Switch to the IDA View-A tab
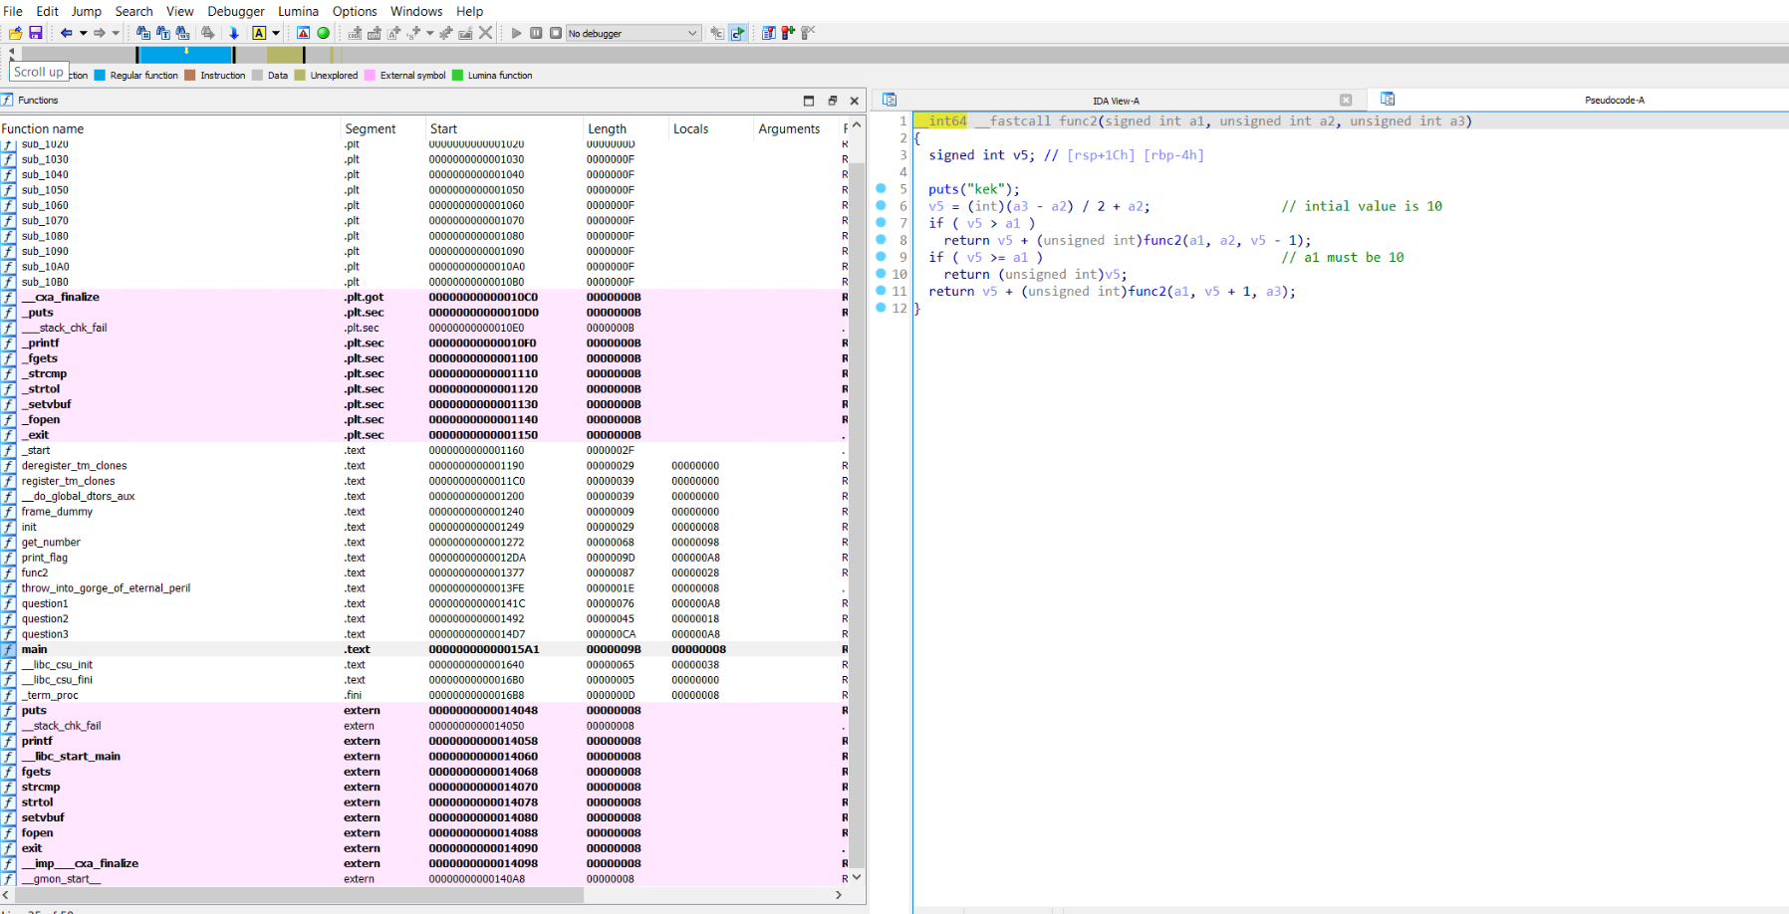 point(1116,101)
